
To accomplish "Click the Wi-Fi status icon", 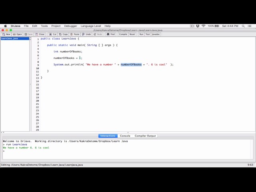I will (x=204, y=26).
